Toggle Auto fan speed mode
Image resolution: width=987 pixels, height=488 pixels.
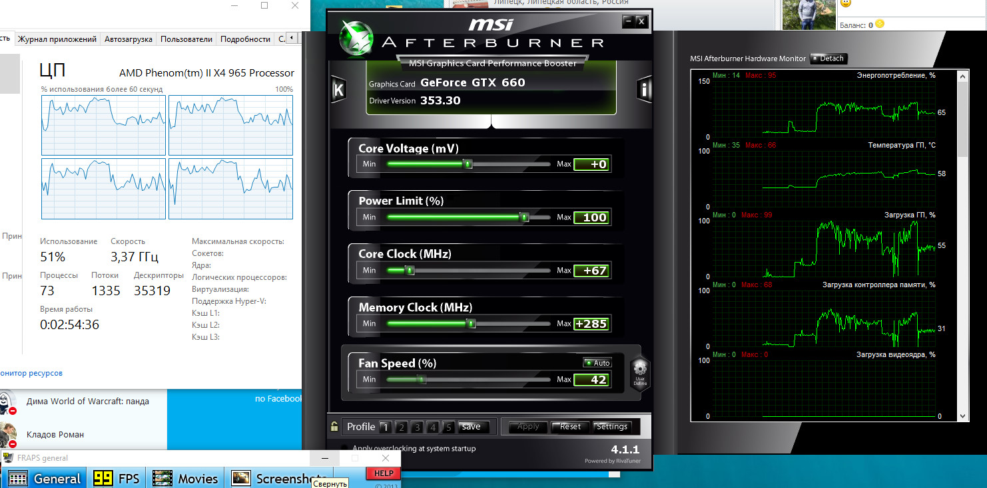597,363
